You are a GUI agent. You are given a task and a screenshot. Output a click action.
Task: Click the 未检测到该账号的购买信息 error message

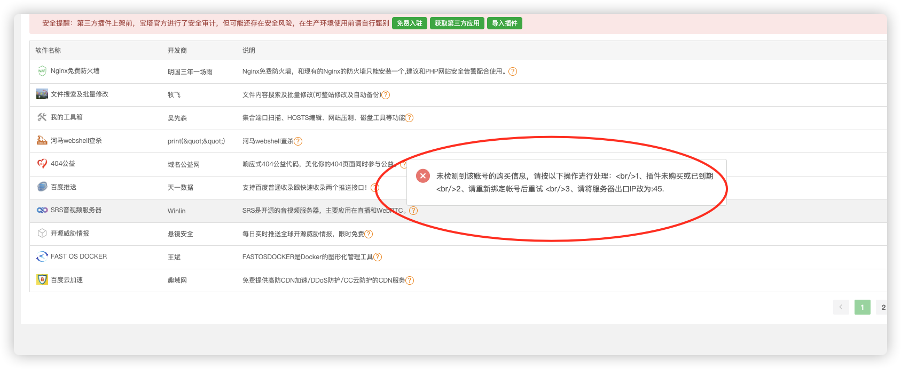click(575, 182)
